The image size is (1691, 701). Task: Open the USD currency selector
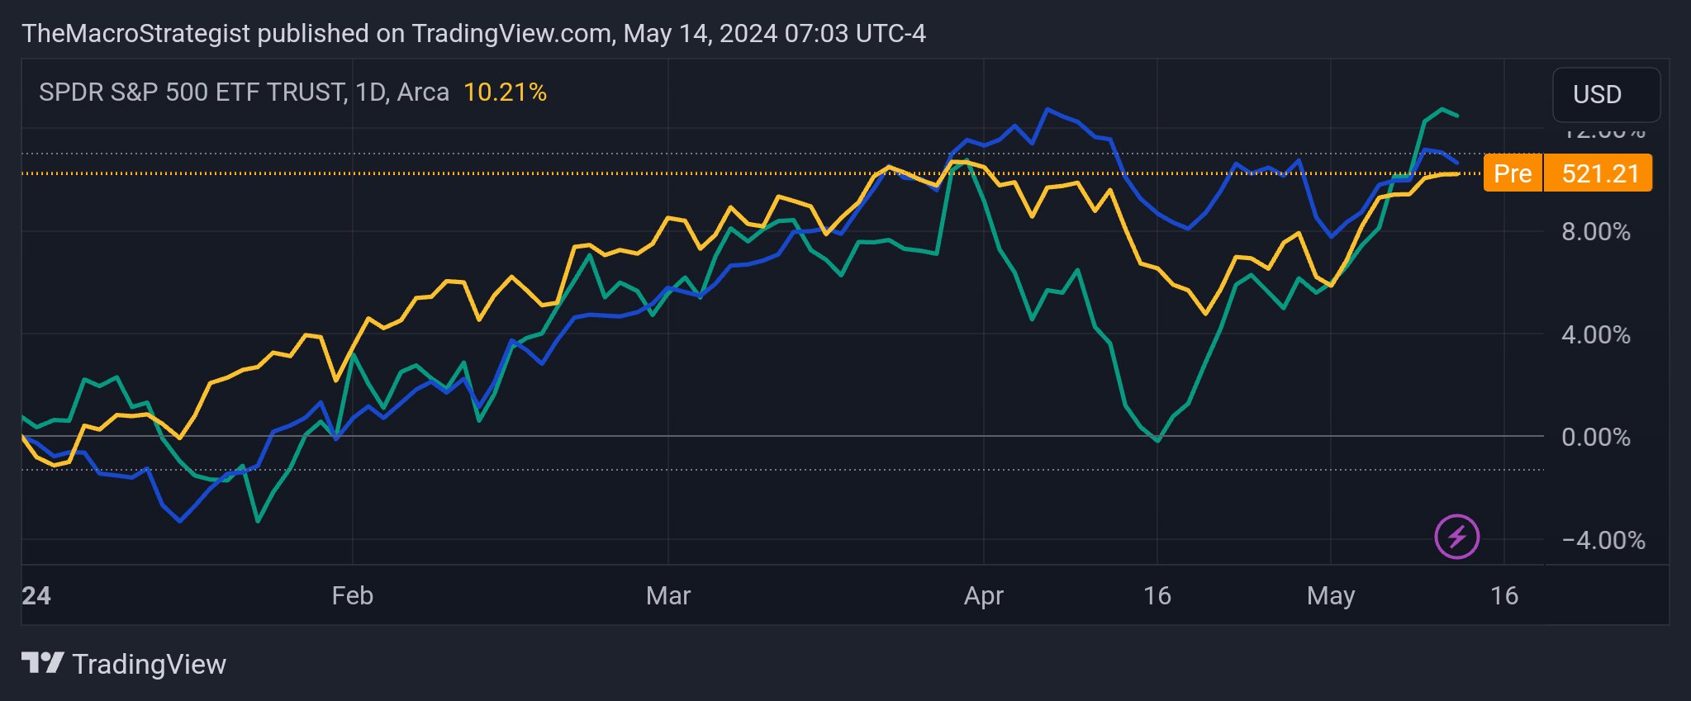point(1606,94)
